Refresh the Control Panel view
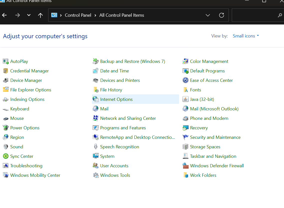Image resolution: width=284 pixels, height=208 pixels. coord(222,15)
